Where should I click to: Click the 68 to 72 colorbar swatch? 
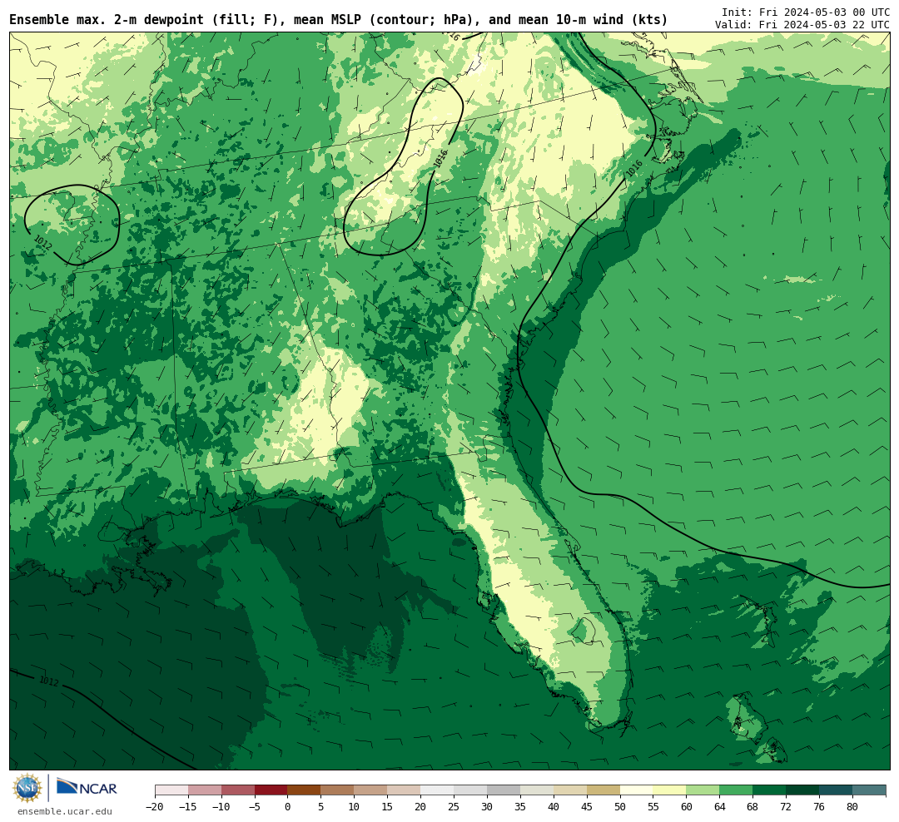coord(770,790)
